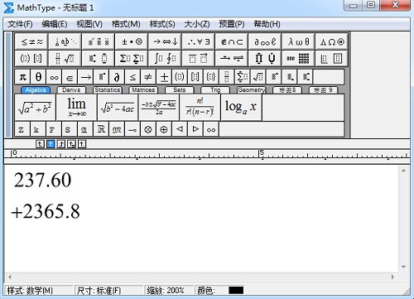Click the black color swatch in status bar
The width and height of the screenshot is (414, 299).
236,290
